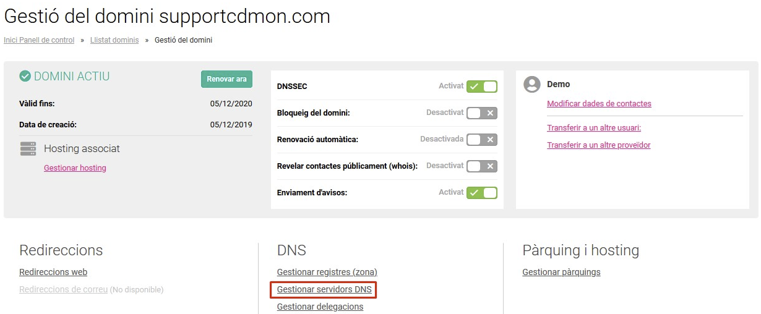Open Gestionar registres (zona) link
Screen dimensions: 761x314
click(x=327, y=272)
